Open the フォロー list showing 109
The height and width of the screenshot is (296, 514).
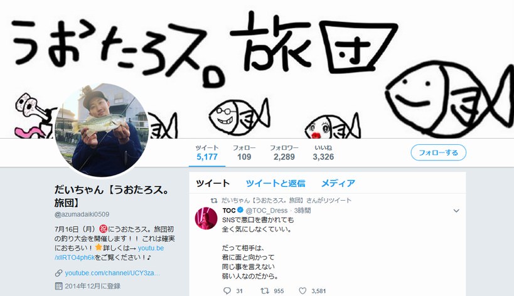coord(244,152)
